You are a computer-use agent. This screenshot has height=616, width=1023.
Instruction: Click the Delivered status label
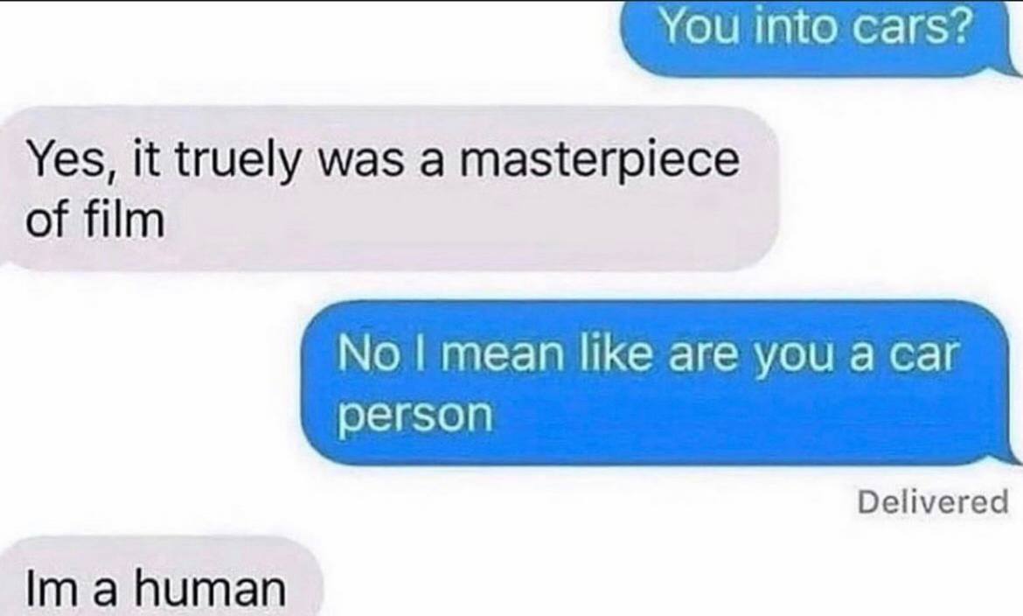tap(932, 501)
